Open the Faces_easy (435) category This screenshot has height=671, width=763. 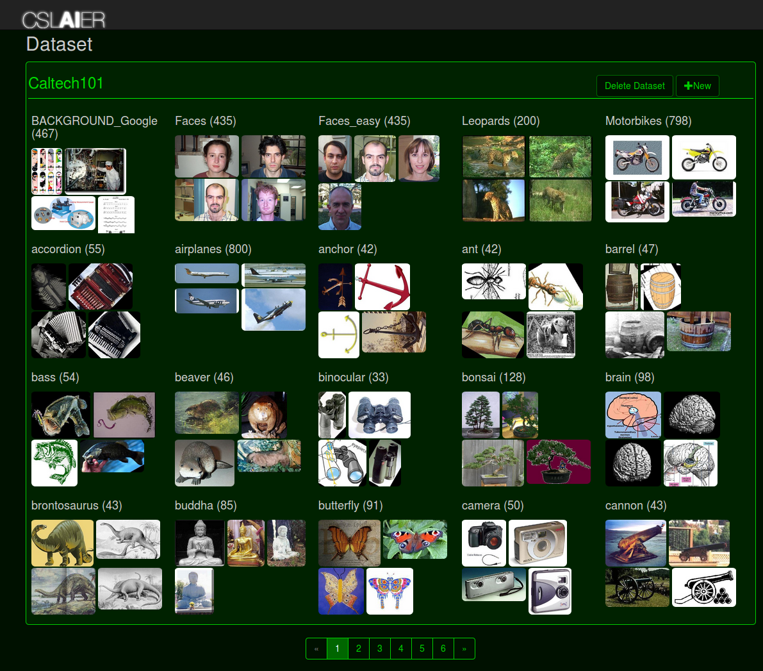click(364, 120)
